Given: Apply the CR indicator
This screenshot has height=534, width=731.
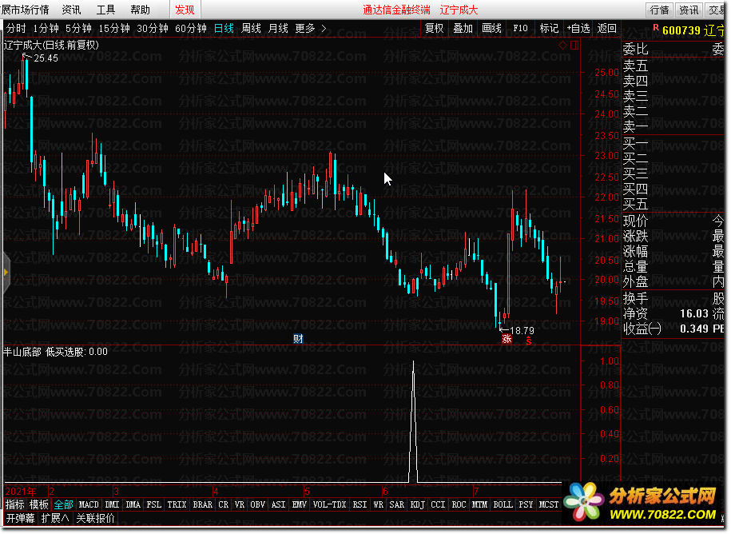Looking at the screenshot, I should 224,504.
